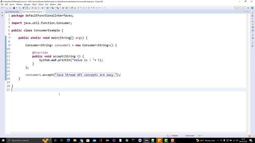255x143 pixels.
Task: Collapse the main method fold at line 7
Action: (x=11, y=38)
